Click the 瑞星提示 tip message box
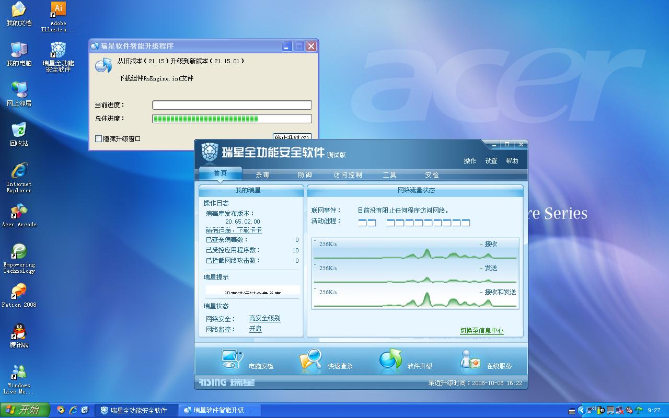The height and width of the screenshot is (418, 669). pyautogui.click(x=252, y=289)
